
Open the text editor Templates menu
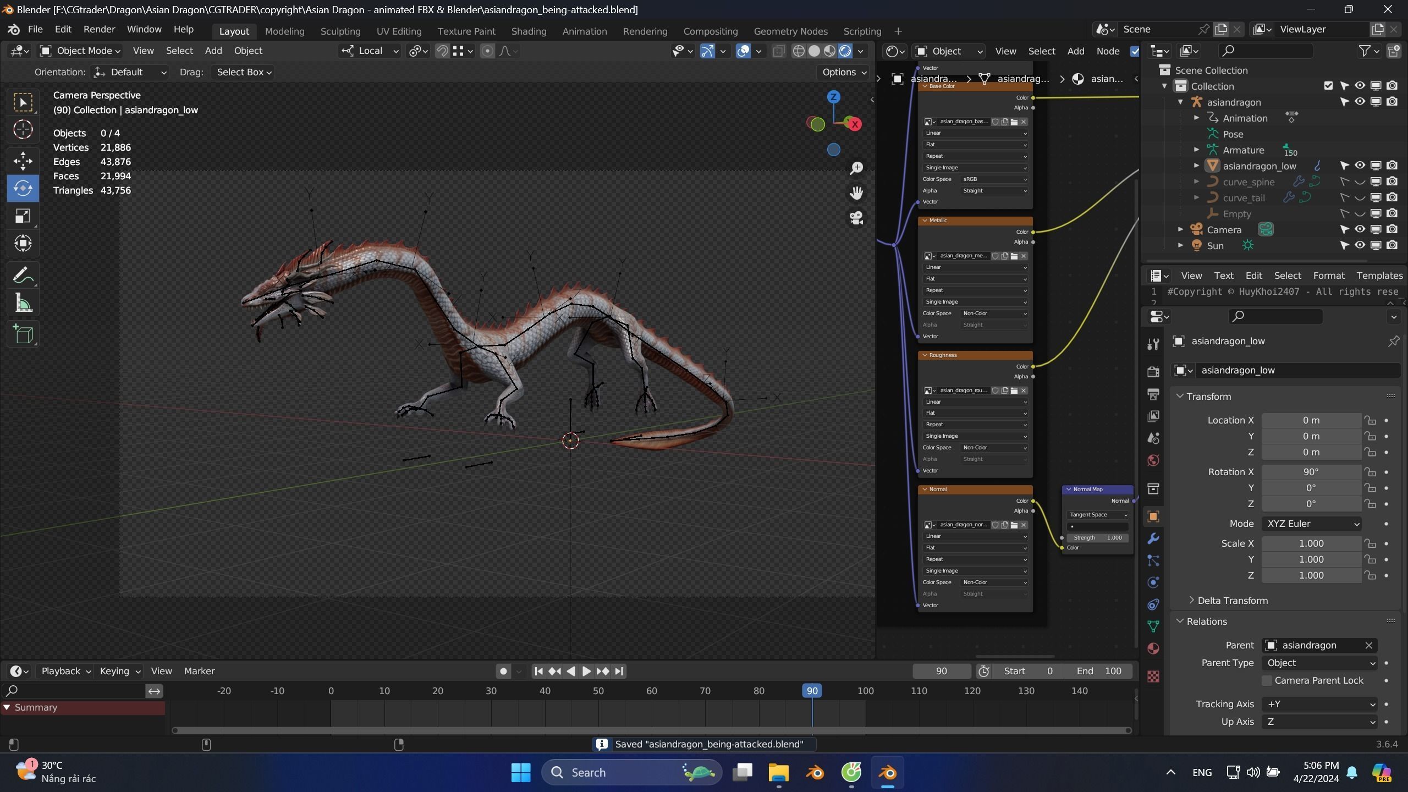pos(1379,276)
